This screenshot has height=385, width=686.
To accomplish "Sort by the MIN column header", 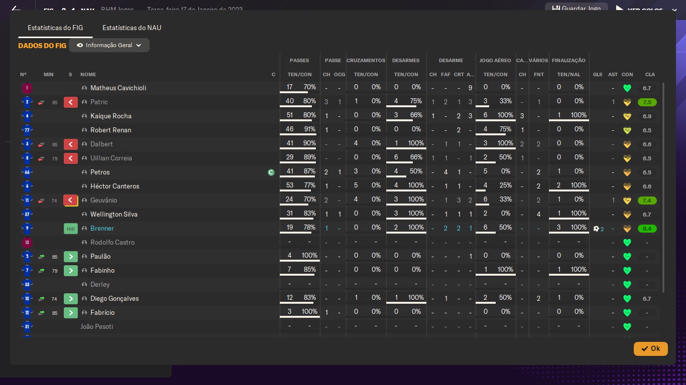I will pos(48,75).
